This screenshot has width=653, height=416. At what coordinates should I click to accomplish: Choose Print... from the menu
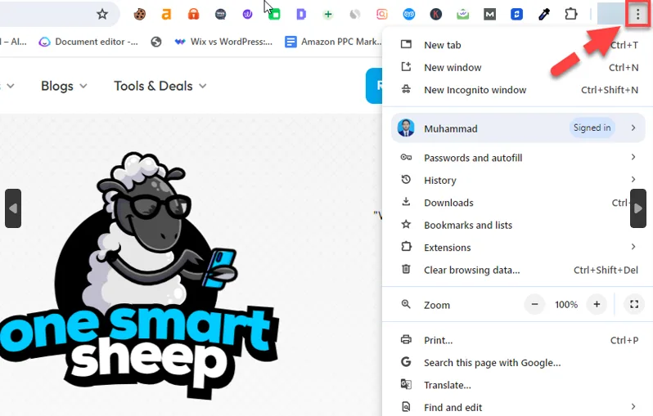tap(518, 340)
